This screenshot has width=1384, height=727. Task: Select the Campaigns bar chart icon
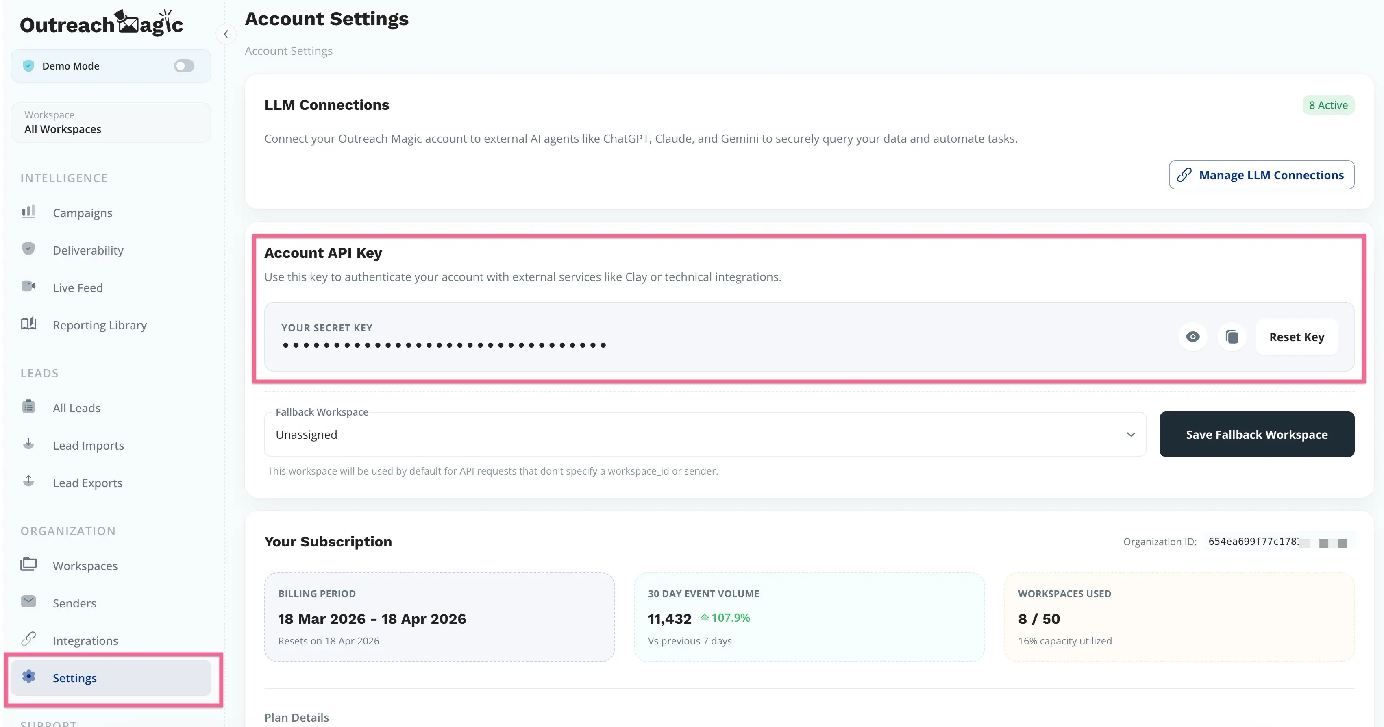(x=28, y=212)
